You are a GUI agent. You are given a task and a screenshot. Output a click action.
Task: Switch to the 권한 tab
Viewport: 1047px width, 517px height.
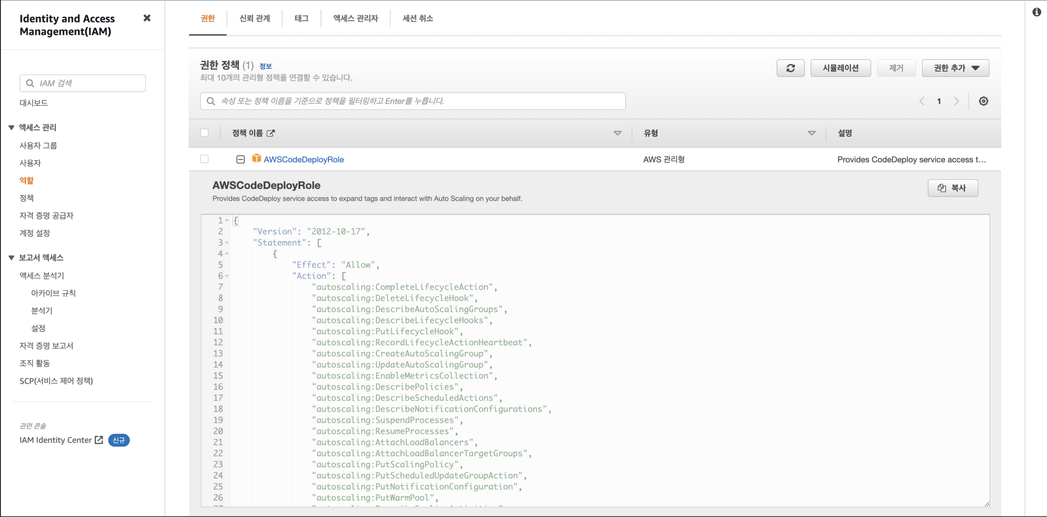[x=208, y=18]
